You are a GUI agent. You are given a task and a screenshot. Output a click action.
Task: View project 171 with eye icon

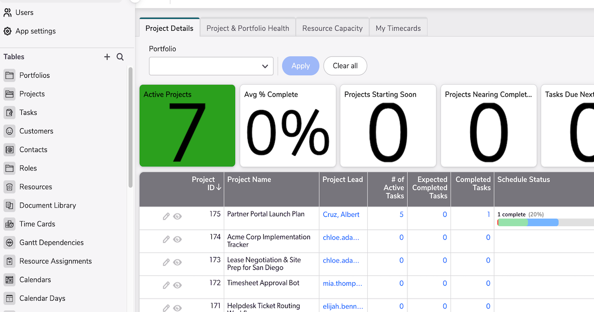[x=177, y=308]
